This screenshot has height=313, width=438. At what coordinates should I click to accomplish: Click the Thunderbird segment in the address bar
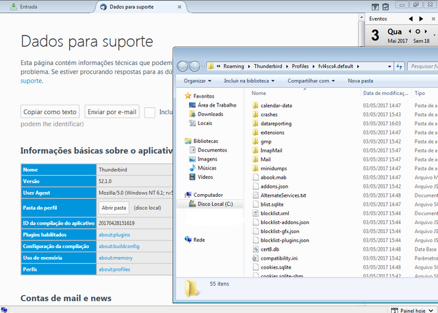coord(268,66)
